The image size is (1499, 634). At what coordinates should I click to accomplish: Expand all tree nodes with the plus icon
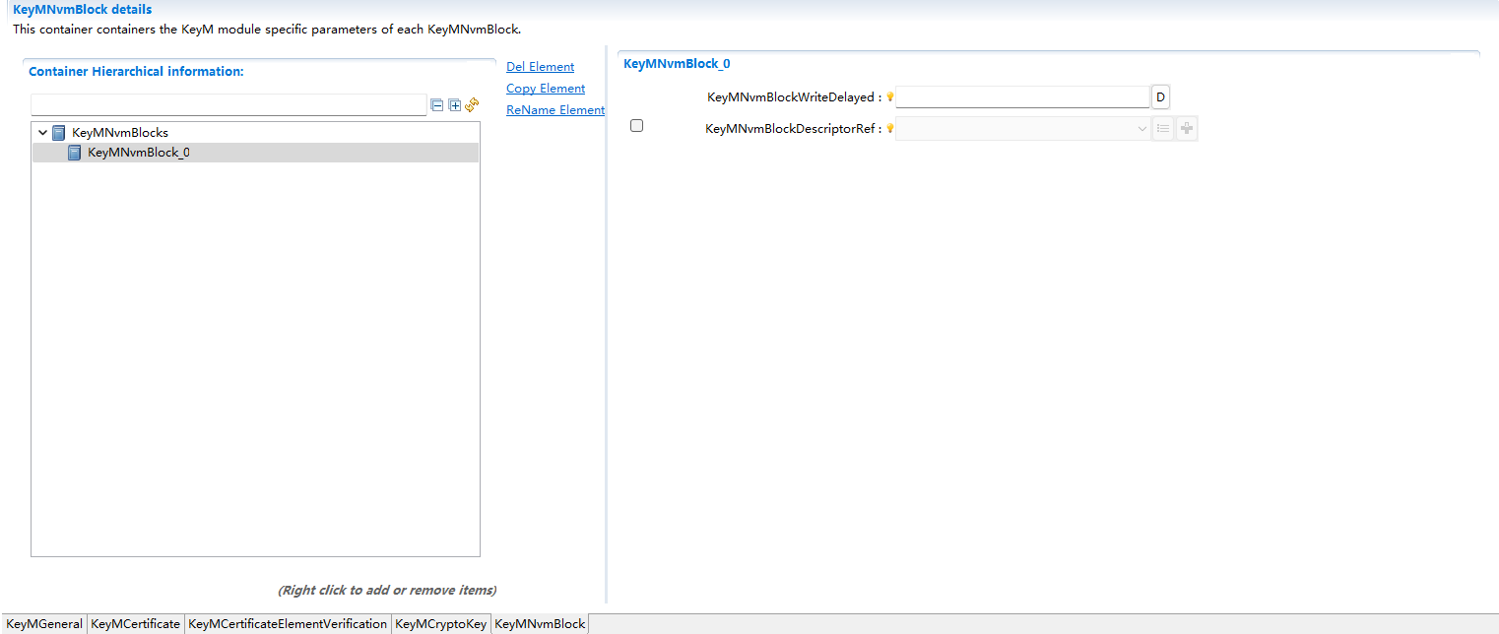click(x=454, y=105)
